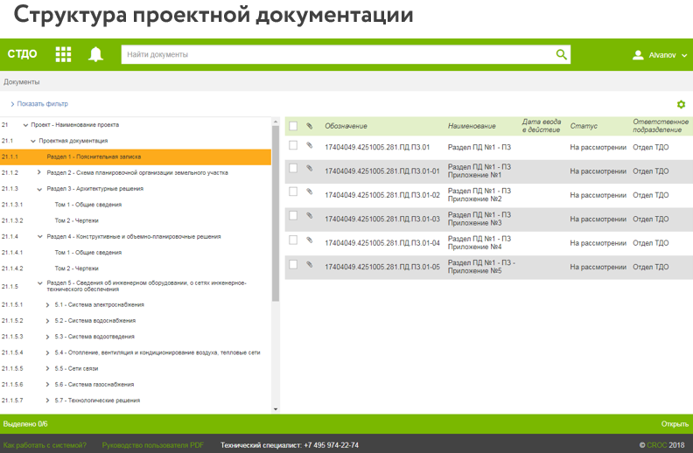Expand 5.4 - Отопление, вентиляция node
This screenshot has height=453, width=693.
tap(47, 352)
